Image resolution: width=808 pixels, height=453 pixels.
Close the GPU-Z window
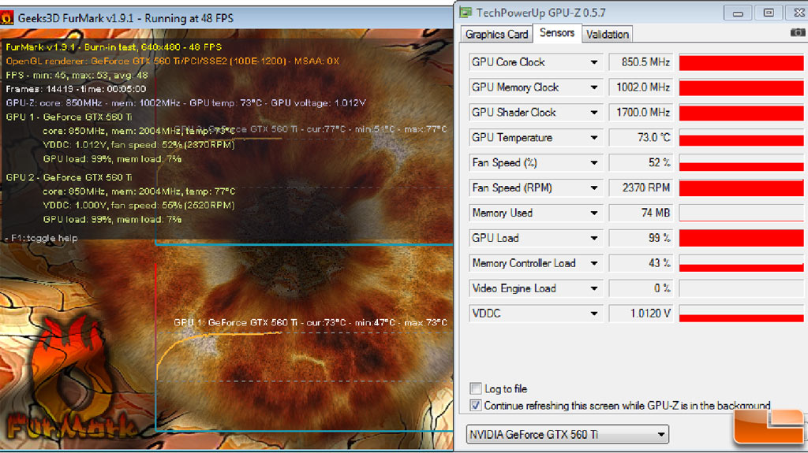coord(798,13)
